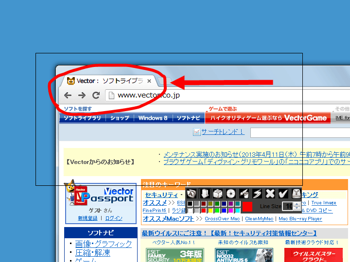Open the 画像・グラフィック category link
This screenshot has height=262, width=350.
104,244
